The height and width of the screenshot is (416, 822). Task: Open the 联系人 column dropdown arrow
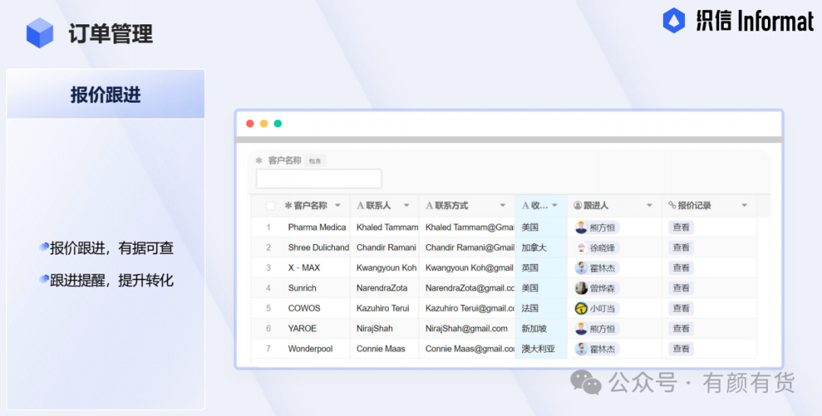(406, 205)
